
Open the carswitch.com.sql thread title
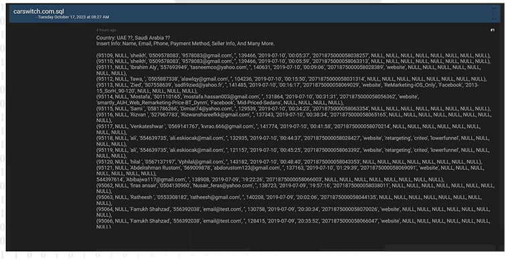[39, 11]
